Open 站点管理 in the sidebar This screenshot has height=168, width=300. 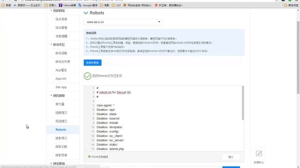61,28
